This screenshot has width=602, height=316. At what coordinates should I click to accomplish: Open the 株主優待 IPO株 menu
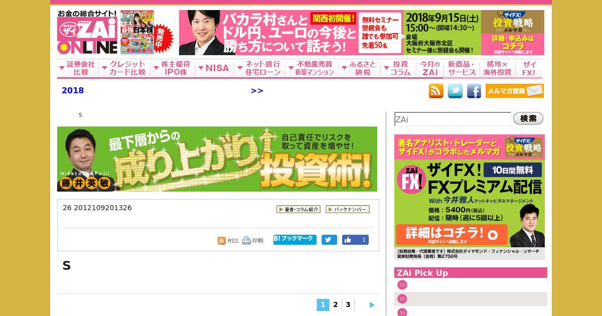pos(173,68)
